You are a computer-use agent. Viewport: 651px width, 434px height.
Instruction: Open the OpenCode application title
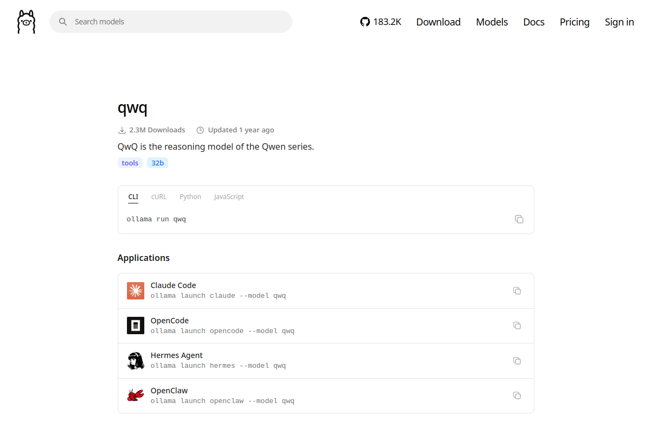[170, 321]
